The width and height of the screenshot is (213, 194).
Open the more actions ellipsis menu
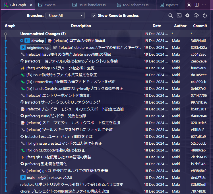click(204, 5)
